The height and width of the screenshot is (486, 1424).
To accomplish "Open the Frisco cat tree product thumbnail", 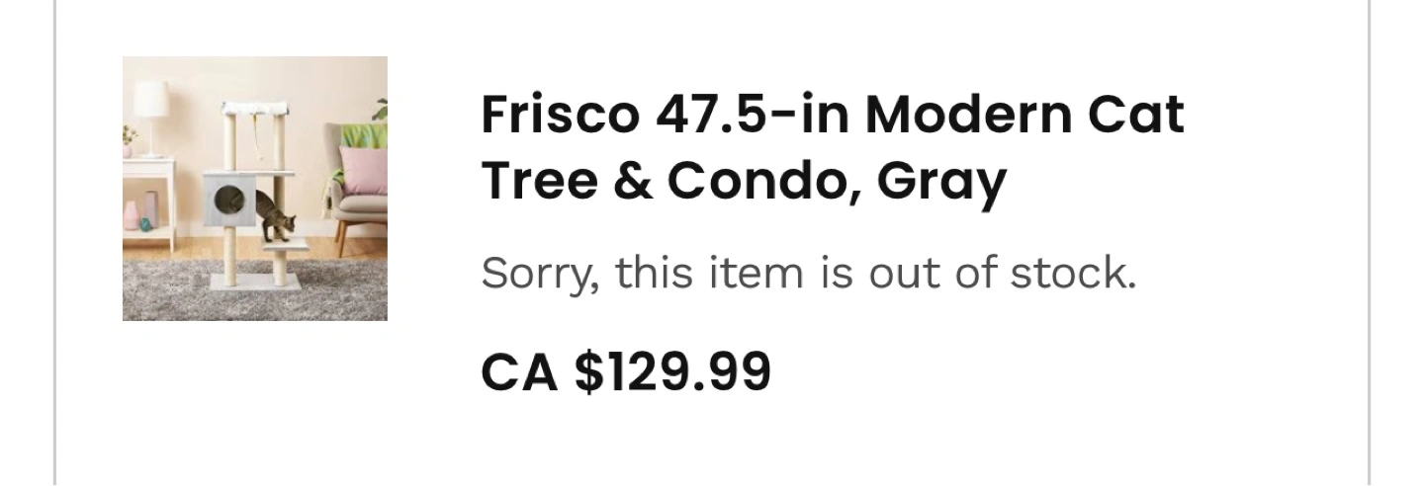I will click(x=255, y=189).
